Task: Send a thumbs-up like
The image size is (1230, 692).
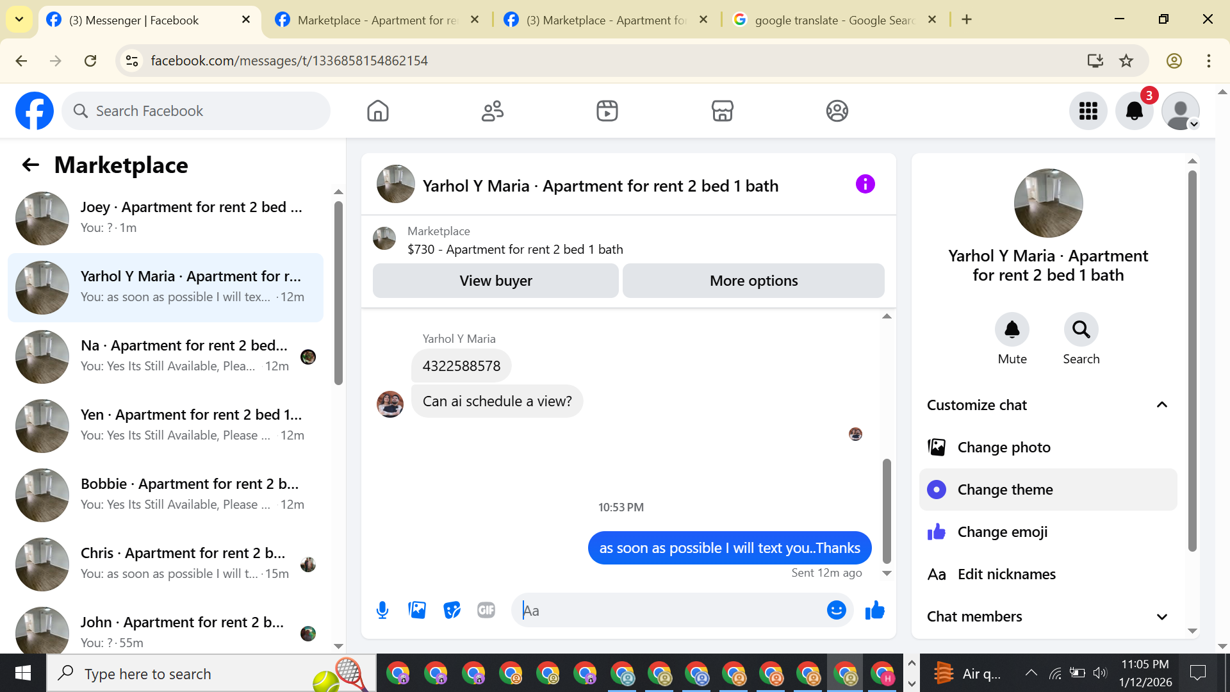Action: point(874,610)
